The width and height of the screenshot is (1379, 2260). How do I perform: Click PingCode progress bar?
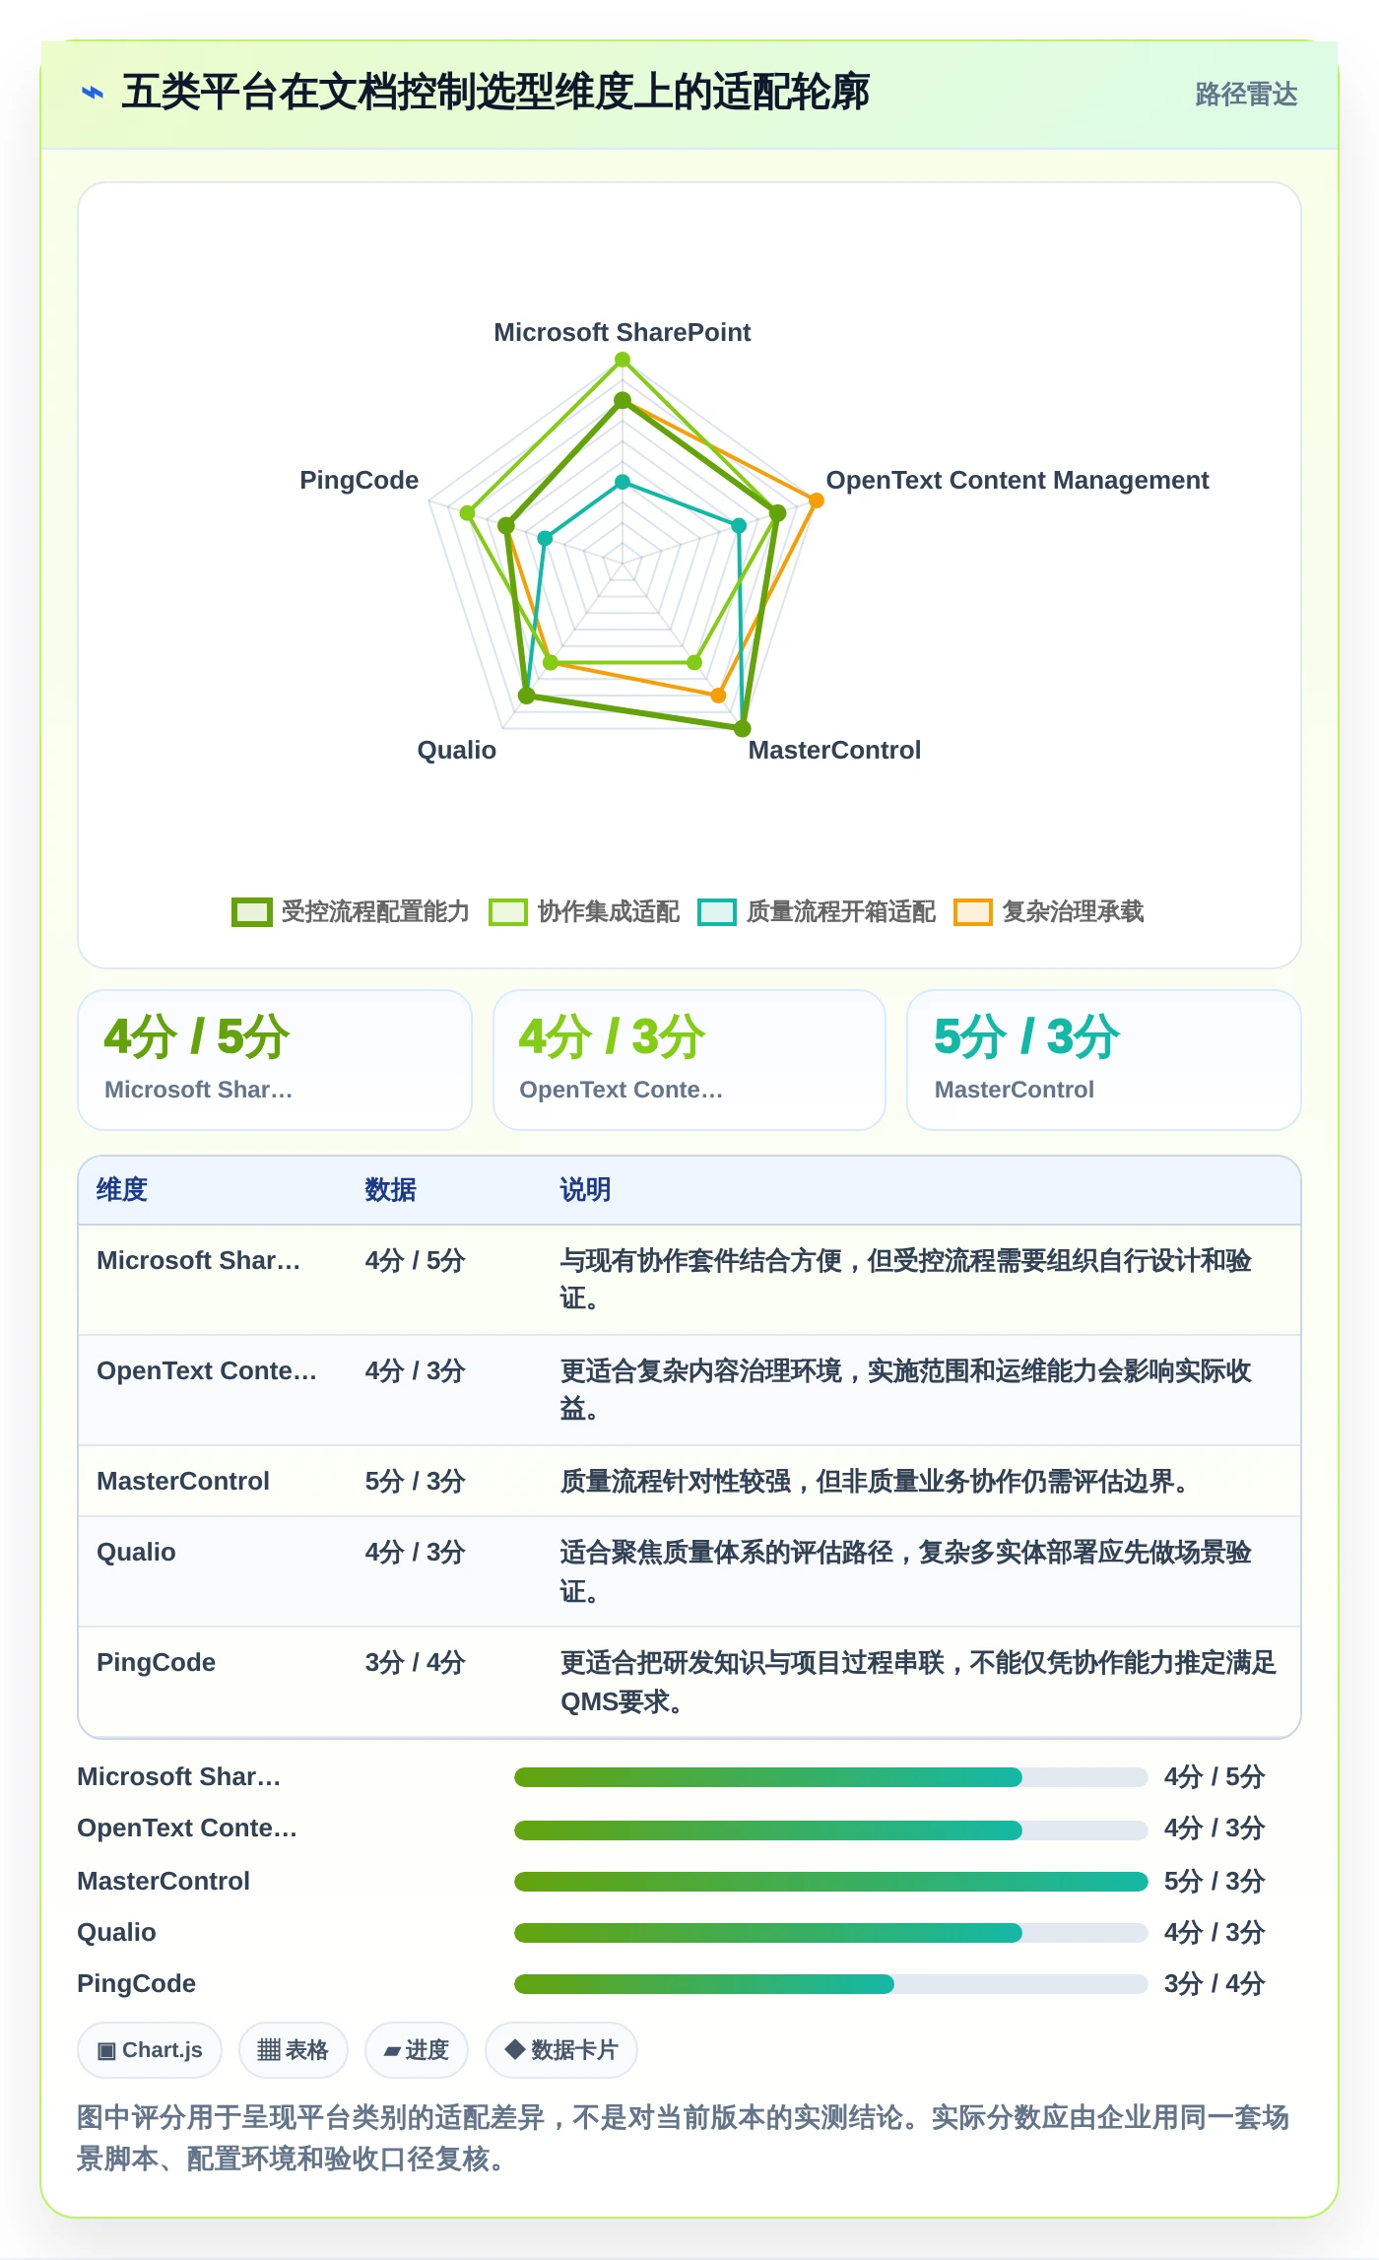(830, 1984)
